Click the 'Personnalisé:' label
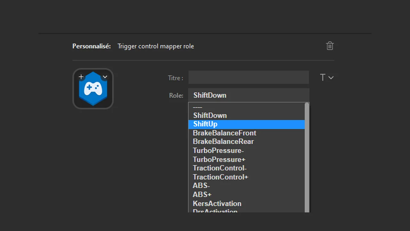 (x=92, y=46)
